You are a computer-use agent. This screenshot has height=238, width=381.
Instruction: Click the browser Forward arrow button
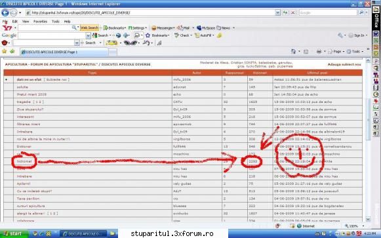point(13,12)
